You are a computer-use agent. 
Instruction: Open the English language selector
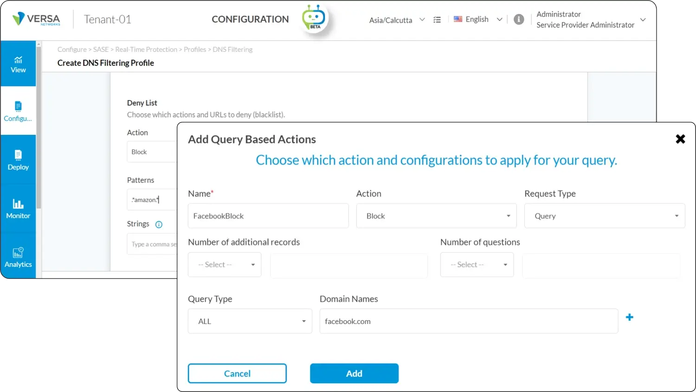pos(477,19)
